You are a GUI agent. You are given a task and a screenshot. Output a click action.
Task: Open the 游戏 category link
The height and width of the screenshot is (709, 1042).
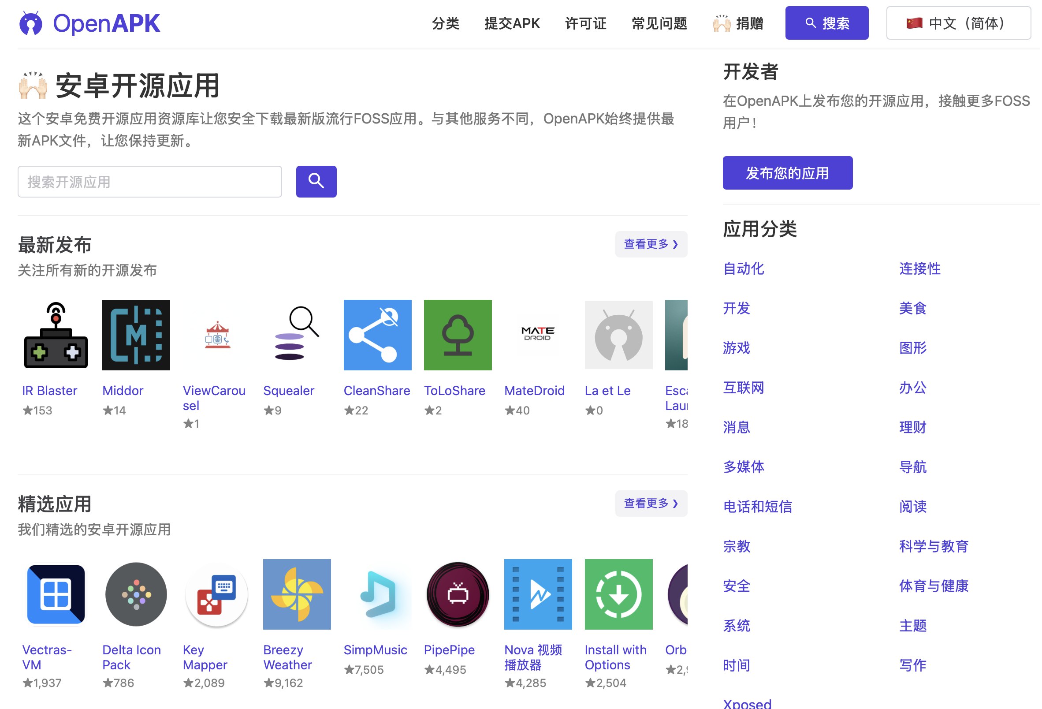pyautogui.click(x=737, y=348)
